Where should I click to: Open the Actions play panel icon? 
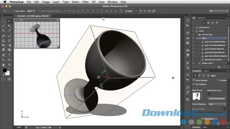click(188, 25)
